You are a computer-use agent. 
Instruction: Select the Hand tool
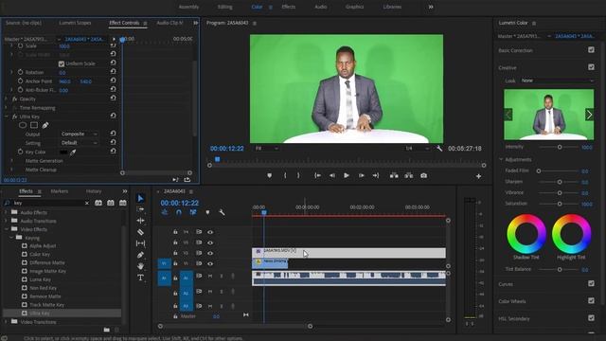141,266
